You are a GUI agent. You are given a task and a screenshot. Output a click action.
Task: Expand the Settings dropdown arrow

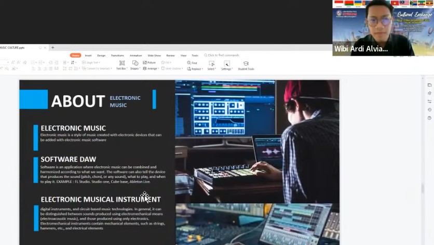tap(232, 69)
